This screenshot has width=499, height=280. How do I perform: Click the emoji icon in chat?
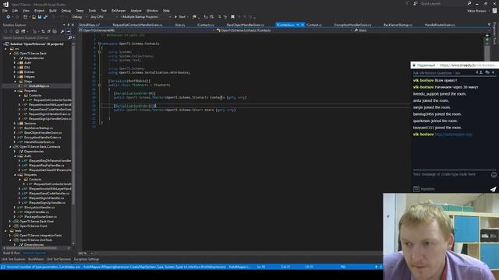[x=494, y=174]
